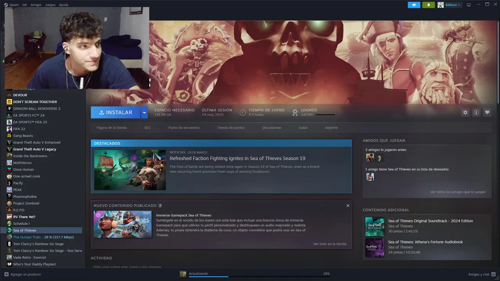Open the Amigos menu
This screenshot has width=500, height=281.
tap(36, 5)
